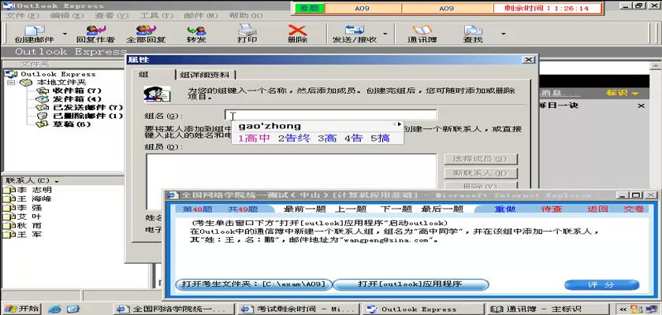Viewport: 662px width, 315px height.
Task: Open the 发送/接收 dropdown arrow
Action: pyautogui.click(x=385, y=34)
